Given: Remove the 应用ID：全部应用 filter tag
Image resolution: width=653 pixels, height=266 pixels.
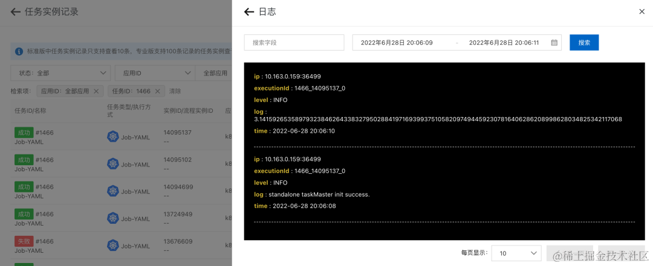Looking at the screenshot, I should (x=96, y=91).
